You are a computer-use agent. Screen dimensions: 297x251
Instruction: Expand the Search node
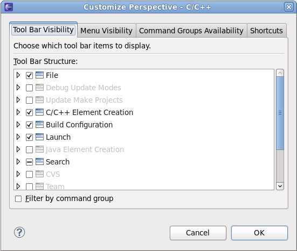(x=18, y=162)
